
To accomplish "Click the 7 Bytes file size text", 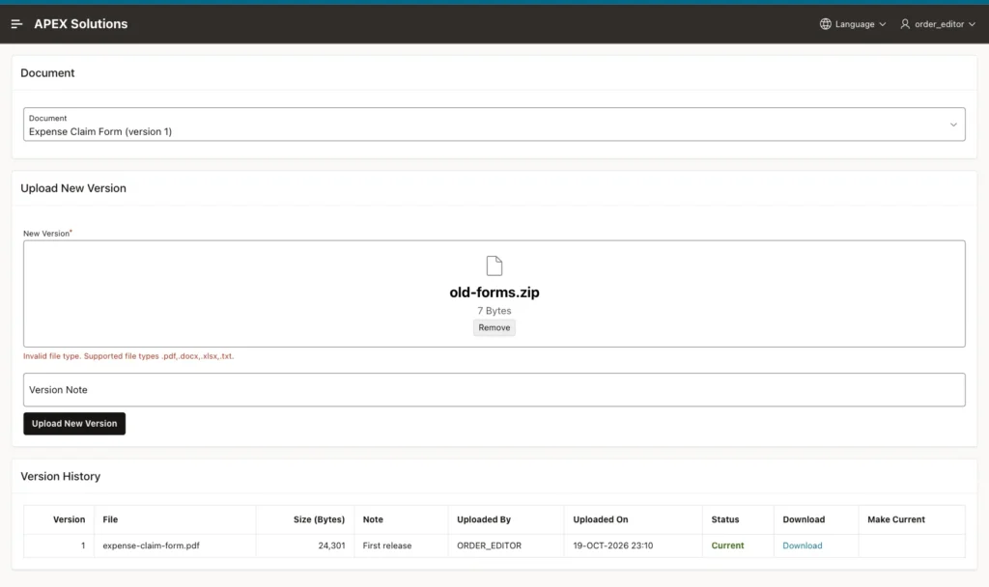I will pyautogui.click(x=494, y=311).
